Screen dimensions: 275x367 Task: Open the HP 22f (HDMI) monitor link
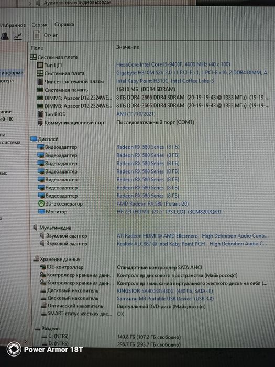click(169, 212)
